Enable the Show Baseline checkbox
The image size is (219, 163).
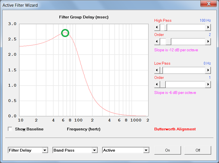pos(10,129)
